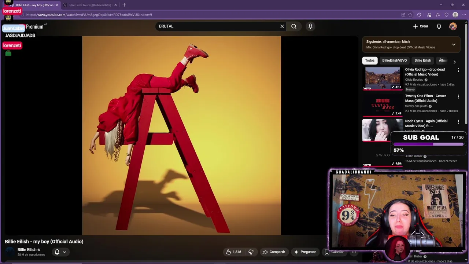Open Olivia Rodrigo drop dead thumbnail
469x264 pixels.
pos(383,78)
